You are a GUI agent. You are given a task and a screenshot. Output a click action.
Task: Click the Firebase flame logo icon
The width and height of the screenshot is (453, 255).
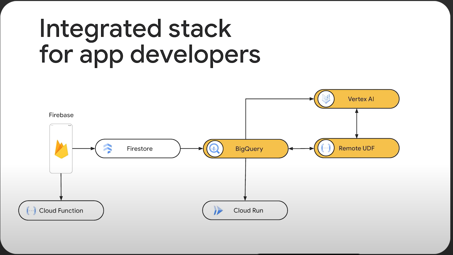[x=61, y=149]
